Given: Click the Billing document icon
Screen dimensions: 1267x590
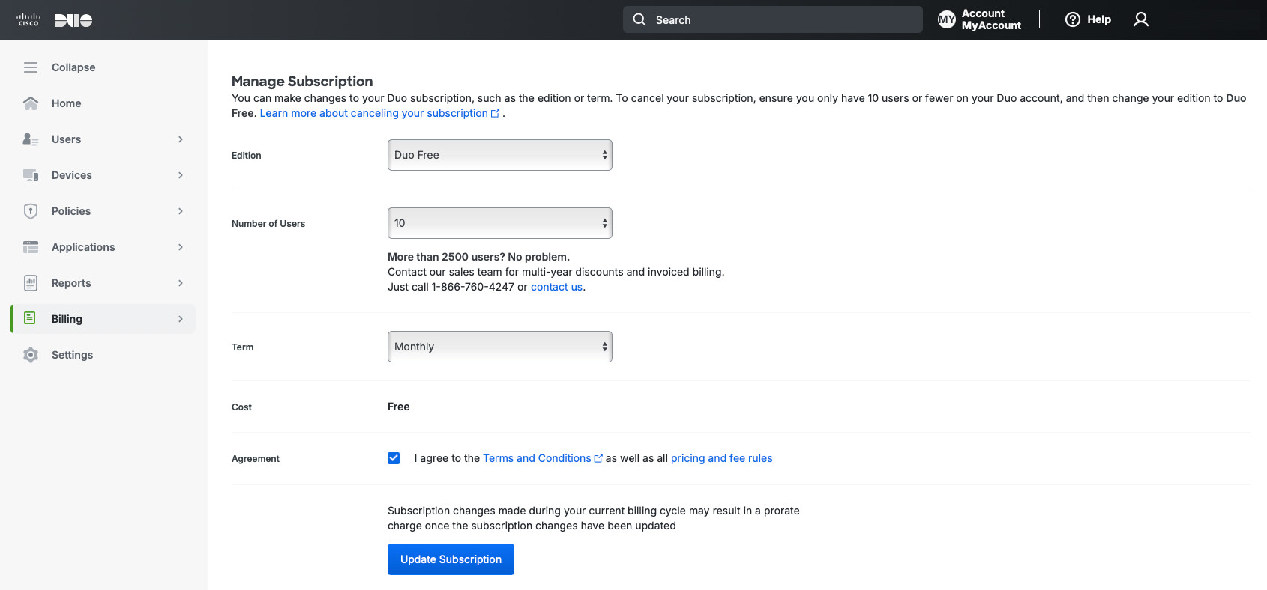Looking at the screenshot, I should [30, 318].
